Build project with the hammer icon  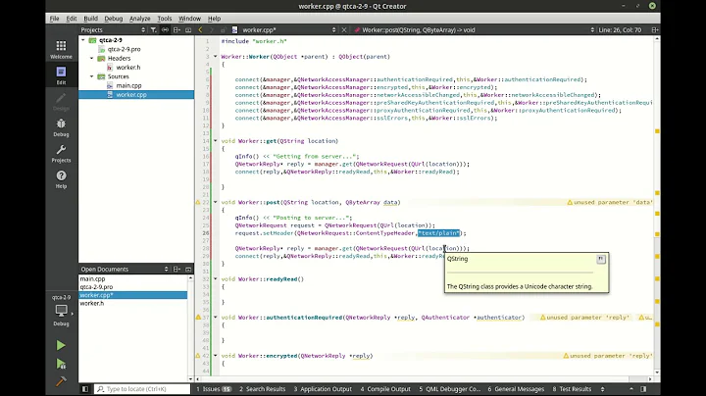(61, 381)
